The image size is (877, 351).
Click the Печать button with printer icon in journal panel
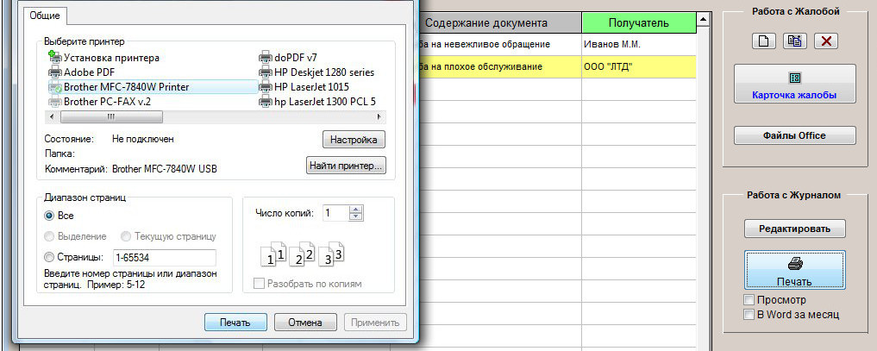795,269
